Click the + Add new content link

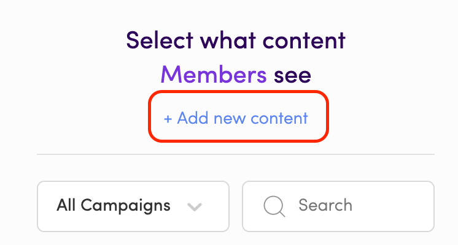pos(236,118)
